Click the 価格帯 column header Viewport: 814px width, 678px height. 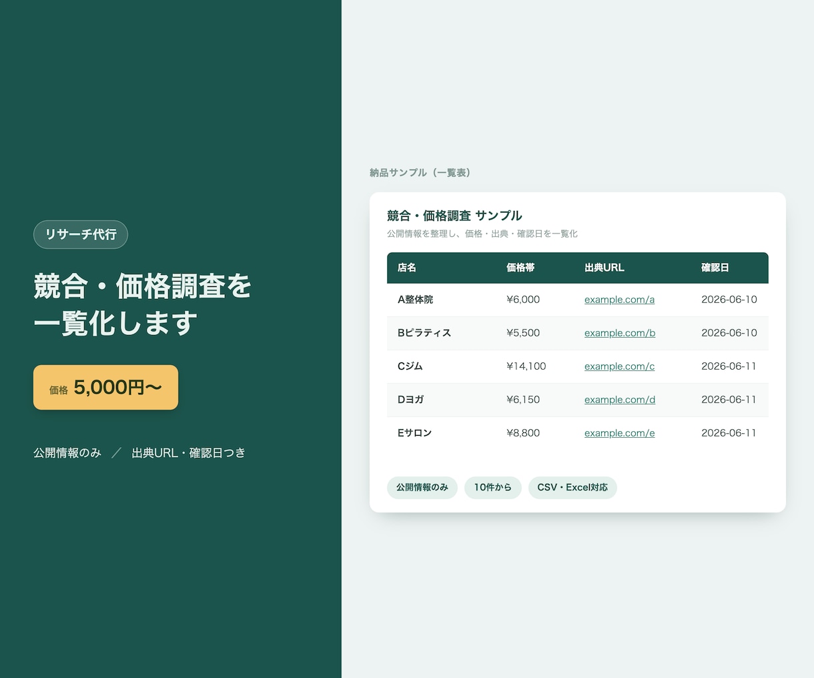point(520,268)
